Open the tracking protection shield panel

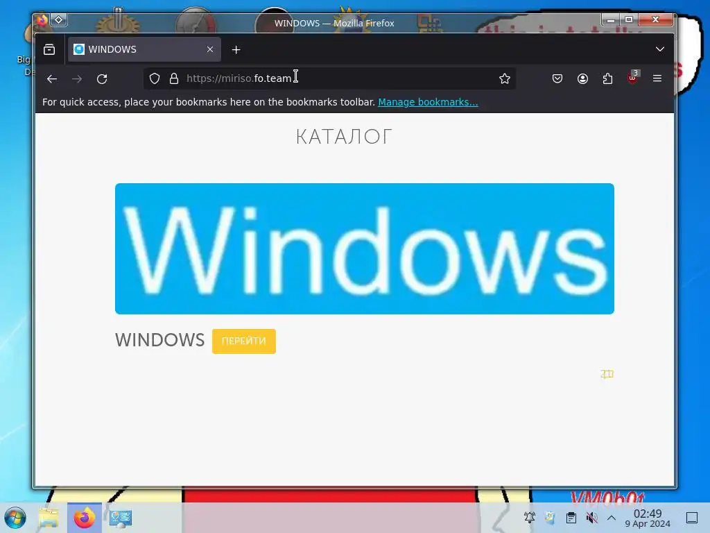(155, 78)
